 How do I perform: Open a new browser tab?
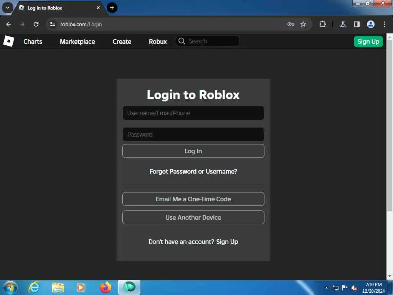(x=112, y=8)
